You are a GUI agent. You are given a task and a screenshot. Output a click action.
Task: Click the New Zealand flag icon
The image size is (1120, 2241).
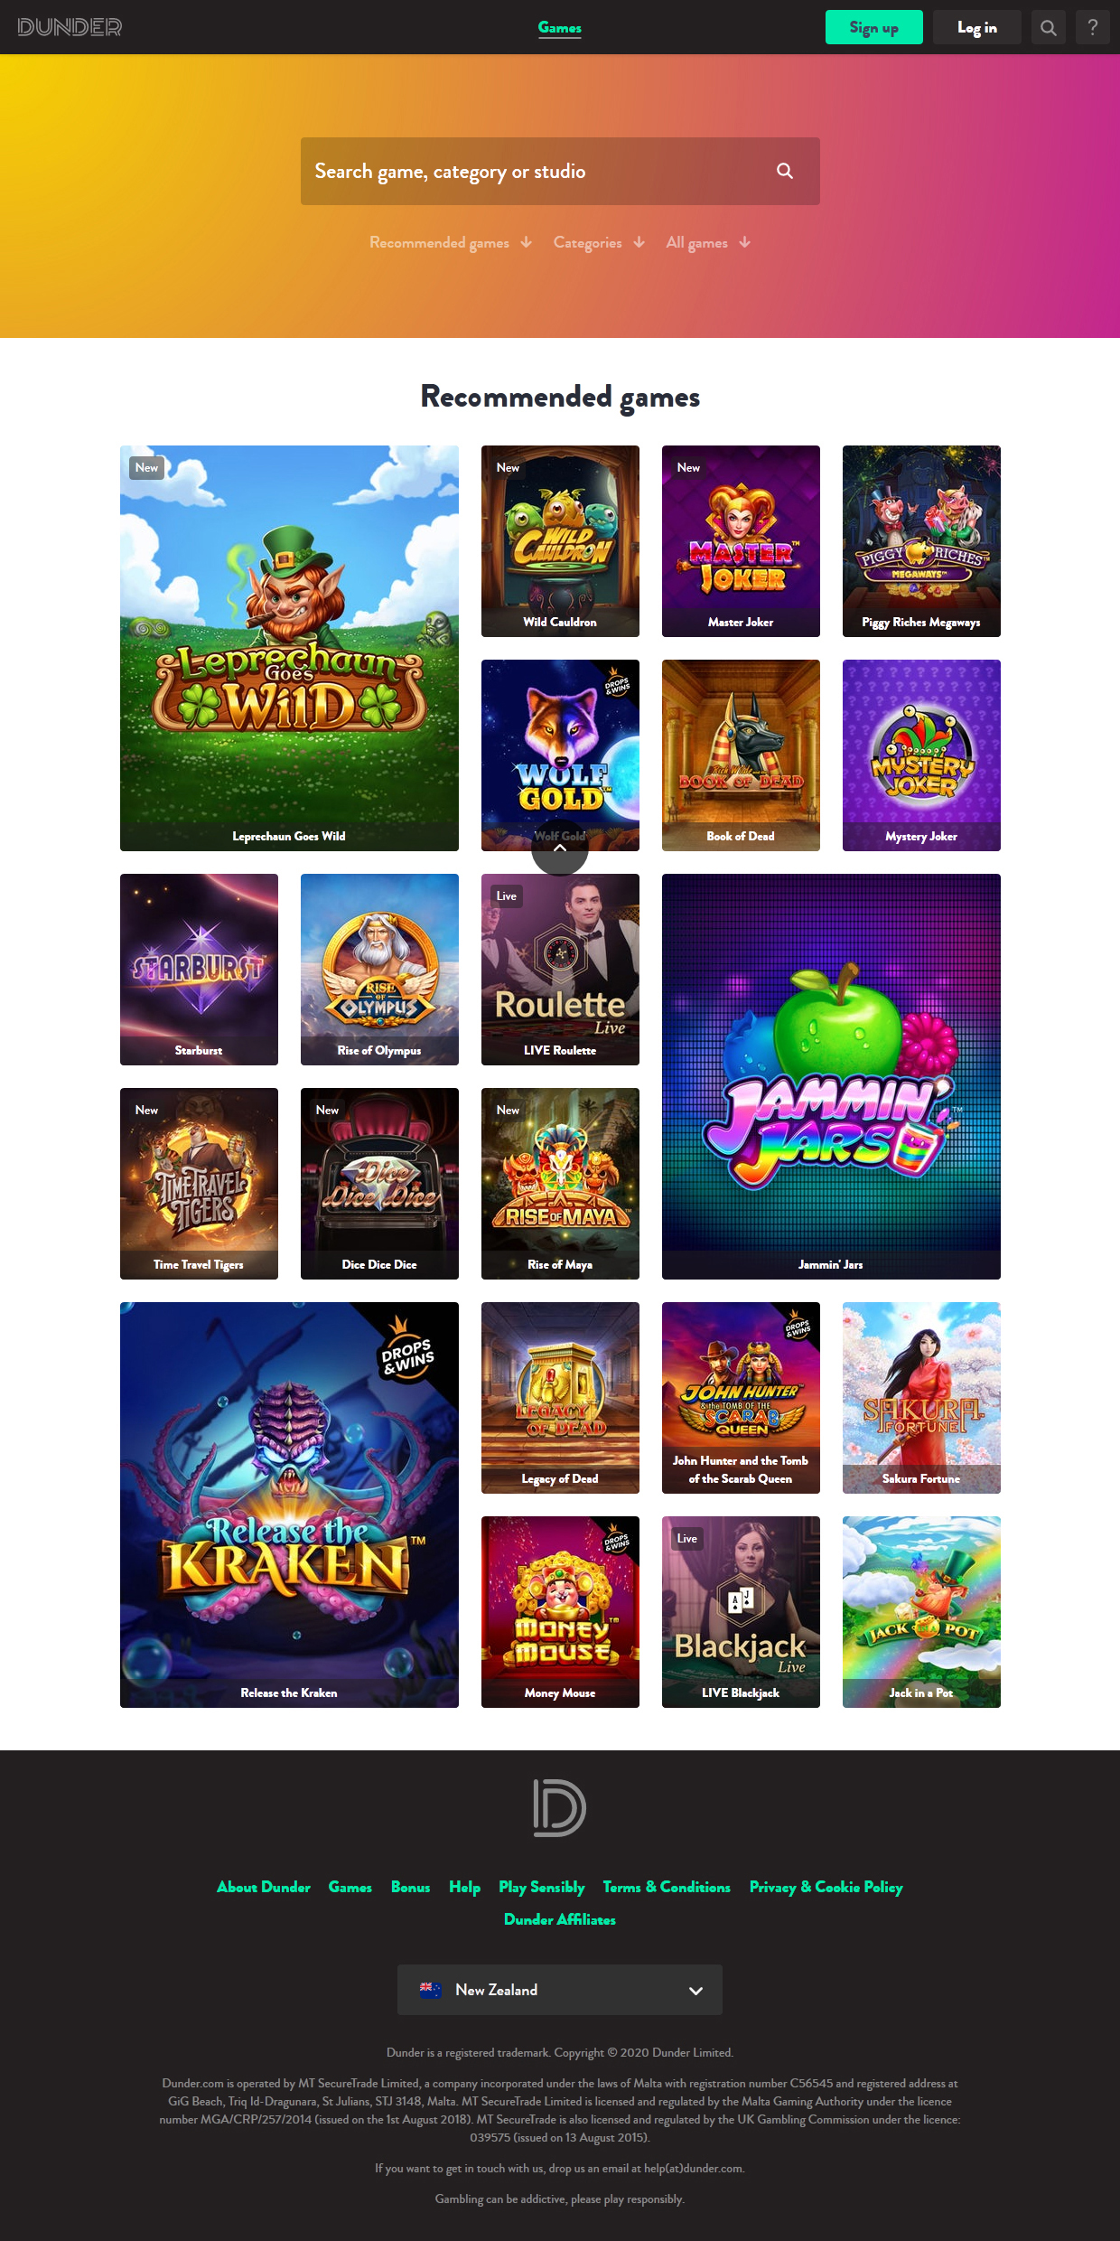[x=431, y=1990]
